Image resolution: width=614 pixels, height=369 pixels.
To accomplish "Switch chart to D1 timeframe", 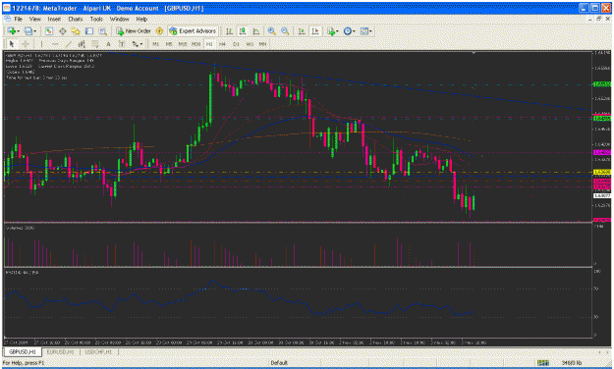I will 236,44.
